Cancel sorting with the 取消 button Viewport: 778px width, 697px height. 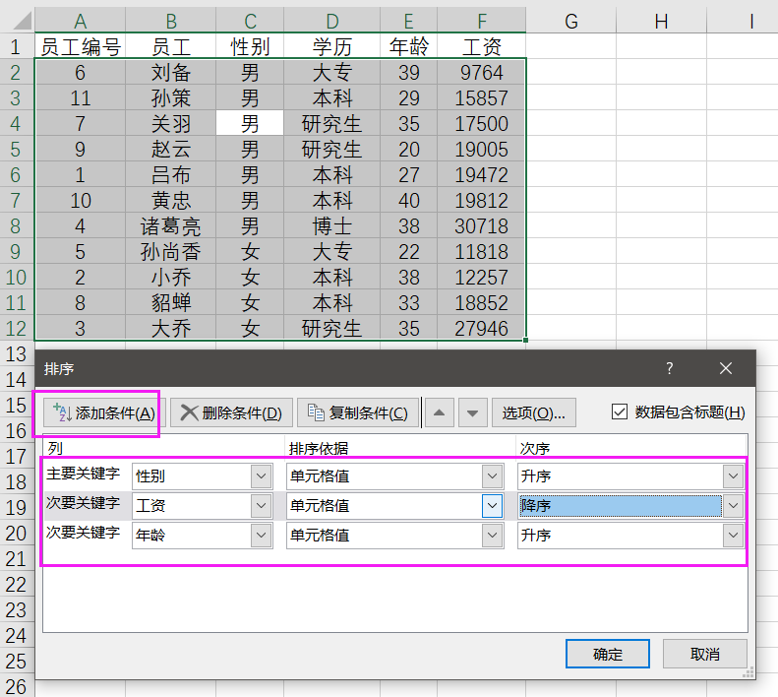point(704,654)
